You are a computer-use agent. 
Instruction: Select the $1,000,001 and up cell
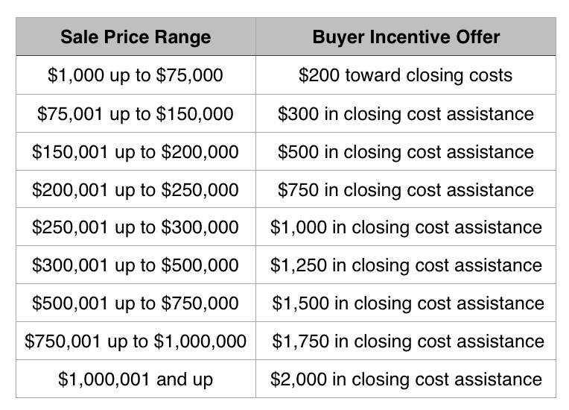coord(136,379)
